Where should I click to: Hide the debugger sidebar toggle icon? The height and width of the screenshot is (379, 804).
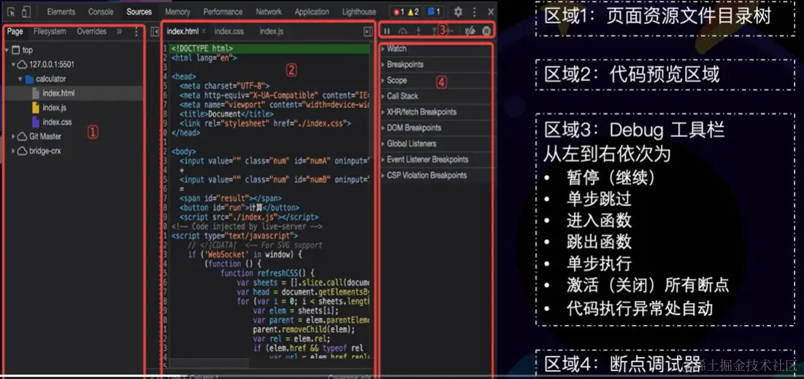pos(367,32)
